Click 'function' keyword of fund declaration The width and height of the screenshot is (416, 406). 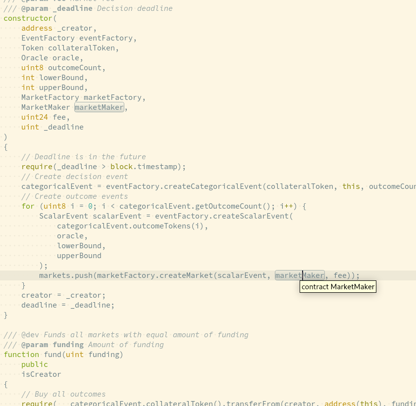[21, 355]
